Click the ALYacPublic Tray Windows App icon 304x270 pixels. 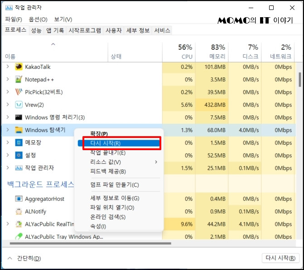(x=19, y=237)
